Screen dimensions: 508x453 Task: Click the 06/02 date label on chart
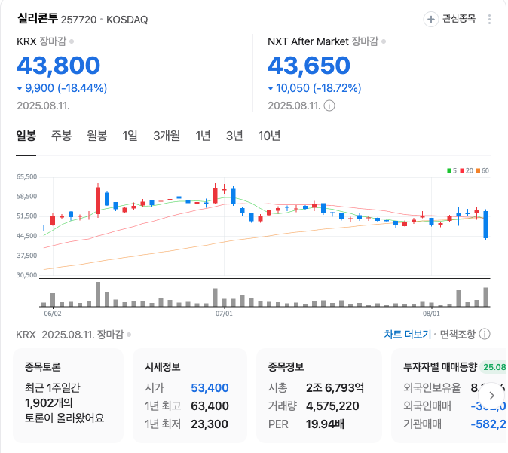[x=53, y=314]
